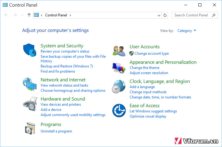
Task: Minimize the Control Panel window
Action: 186,5
